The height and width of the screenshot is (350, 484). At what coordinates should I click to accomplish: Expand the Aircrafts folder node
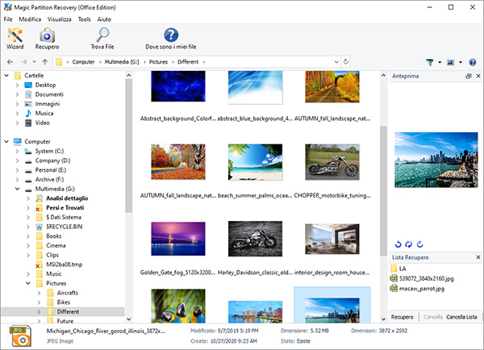pyautogui.click(x=39, y=293)
